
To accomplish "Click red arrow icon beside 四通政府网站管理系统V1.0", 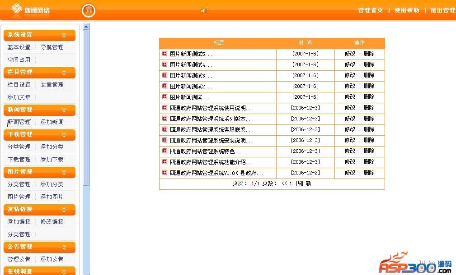I will pyautogui.click(x=165, y=172).
